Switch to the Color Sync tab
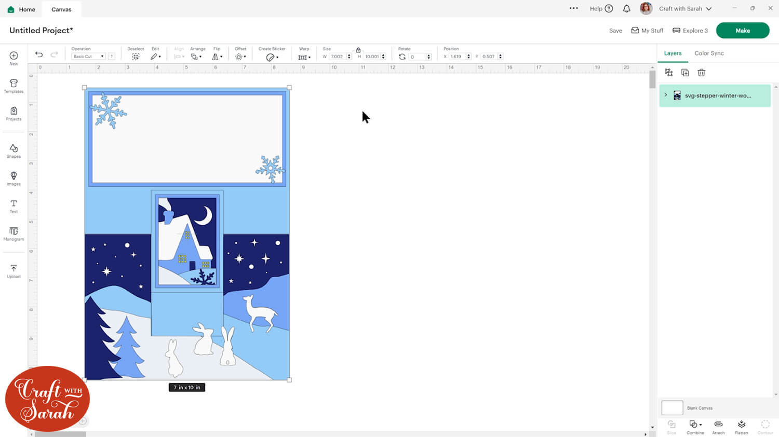The width and height of the screenshot is (779, 437). click(709, 53)
